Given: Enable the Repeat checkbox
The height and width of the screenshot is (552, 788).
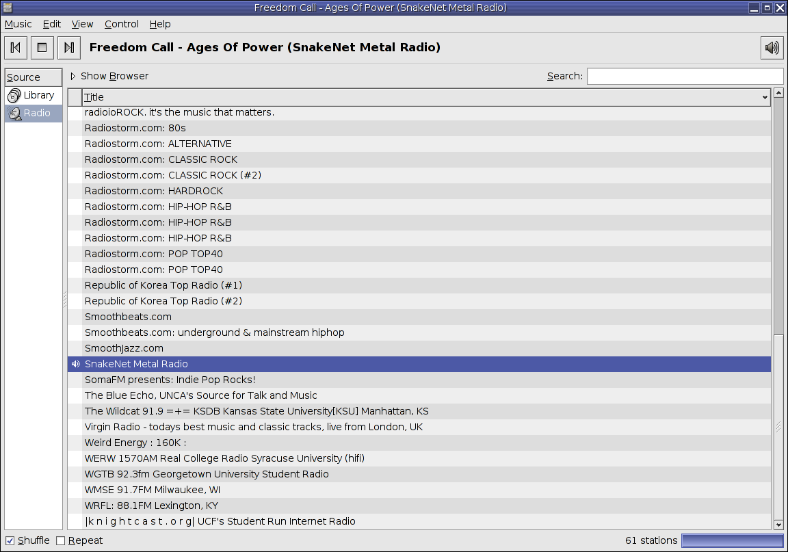Looking at the screenshot, I should pos(61,541).
